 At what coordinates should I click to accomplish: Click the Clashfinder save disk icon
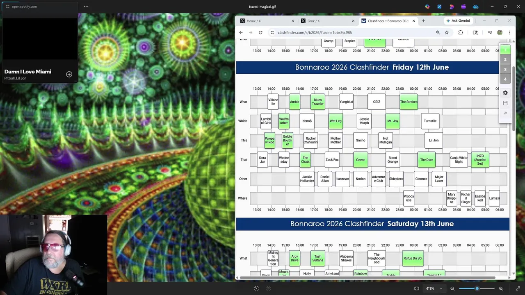tap(505, 103)
